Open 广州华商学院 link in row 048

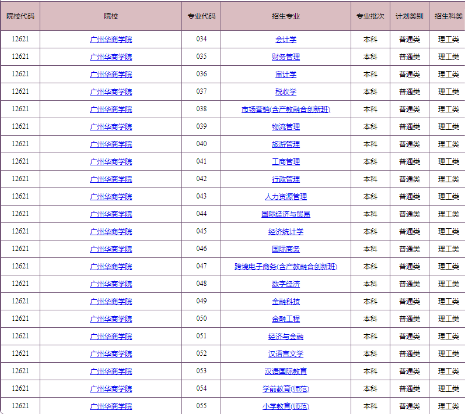[111, 284]
